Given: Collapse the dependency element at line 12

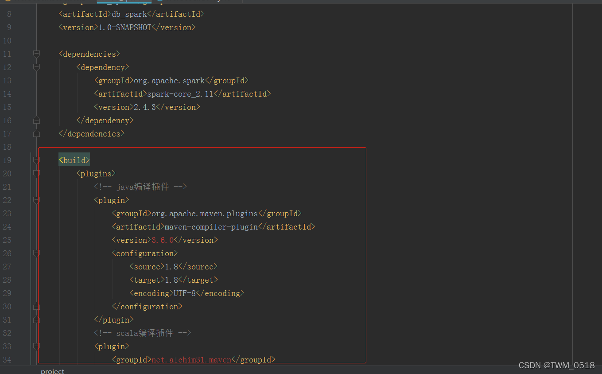Looking at the screenshot, I should click(x=36, y=67).
